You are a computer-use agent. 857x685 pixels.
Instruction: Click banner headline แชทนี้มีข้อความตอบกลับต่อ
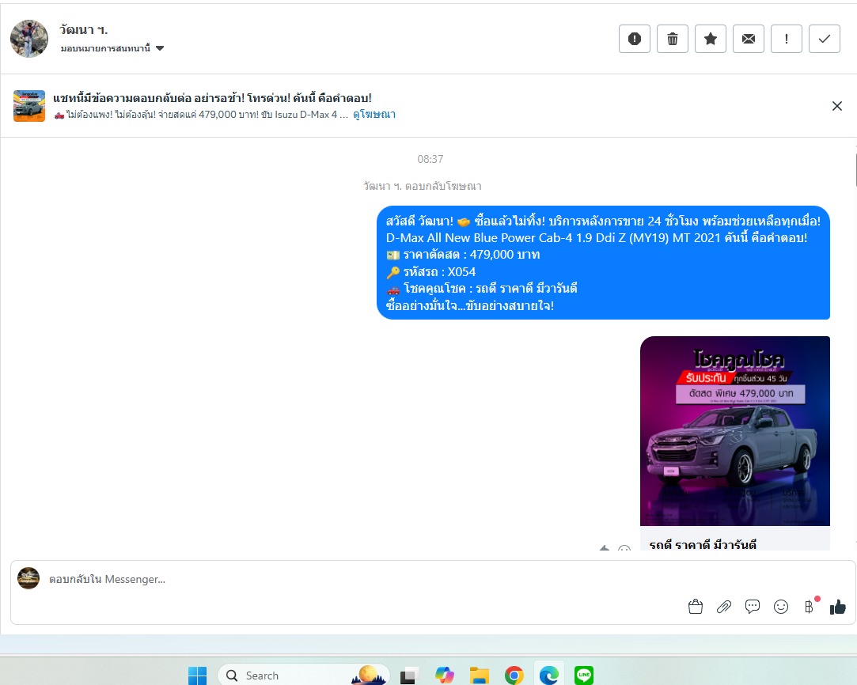[x=212, y=98]
